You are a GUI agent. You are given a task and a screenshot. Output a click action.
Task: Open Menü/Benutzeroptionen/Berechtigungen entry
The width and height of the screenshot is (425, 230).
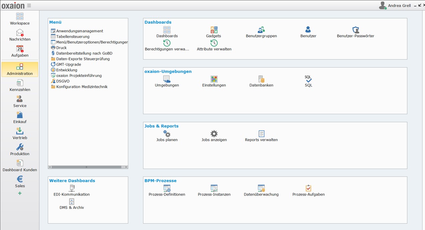tap(89, 42)
